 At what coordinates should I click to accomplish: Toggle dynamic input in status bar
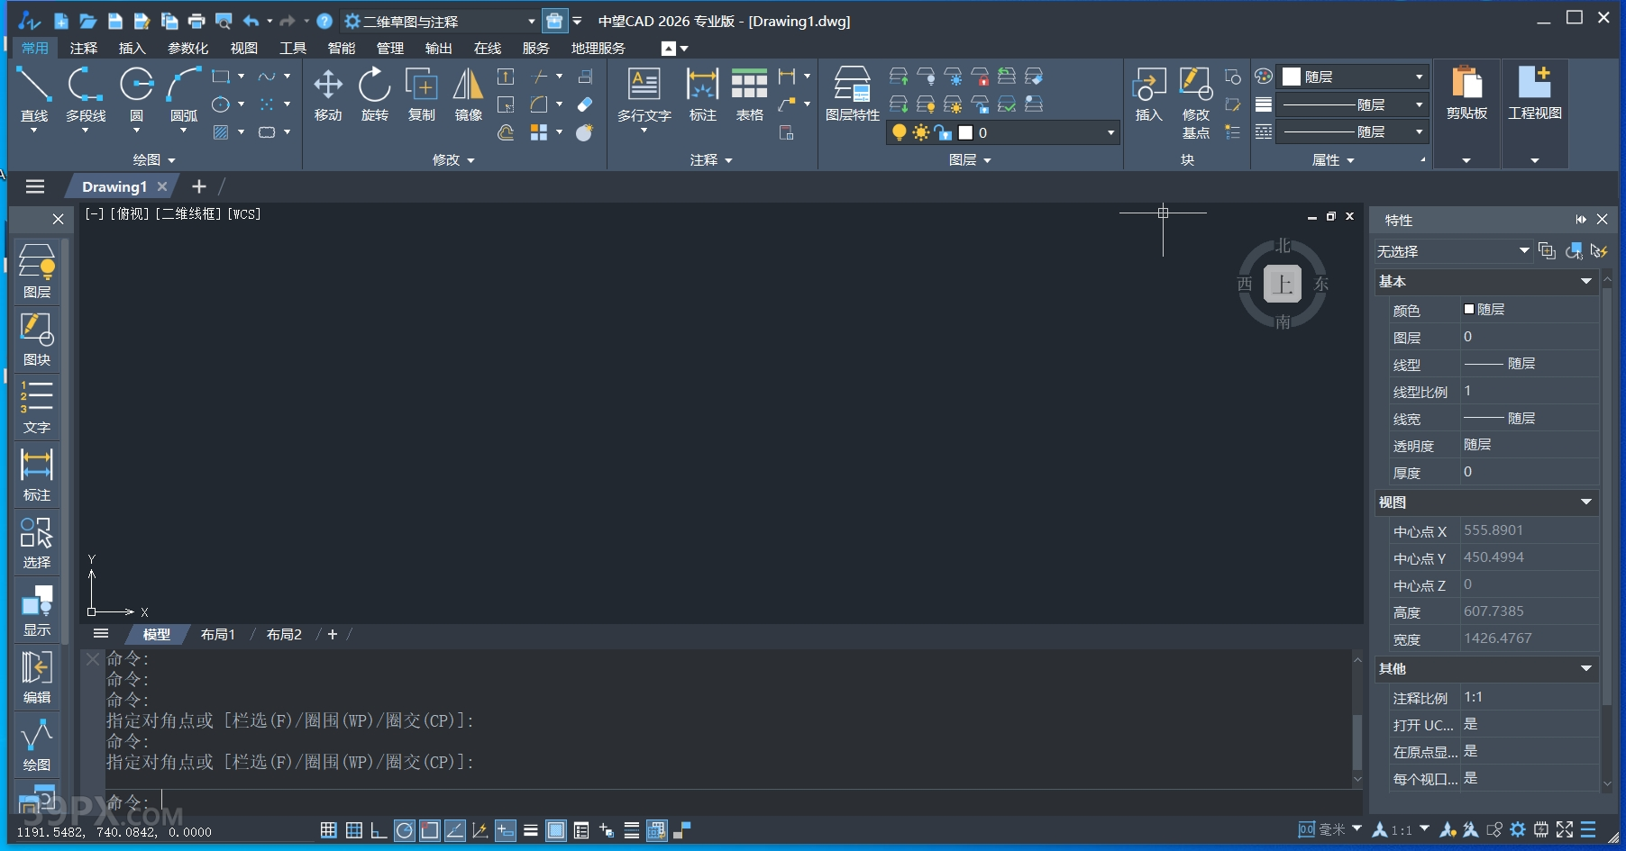click(506, 830)
